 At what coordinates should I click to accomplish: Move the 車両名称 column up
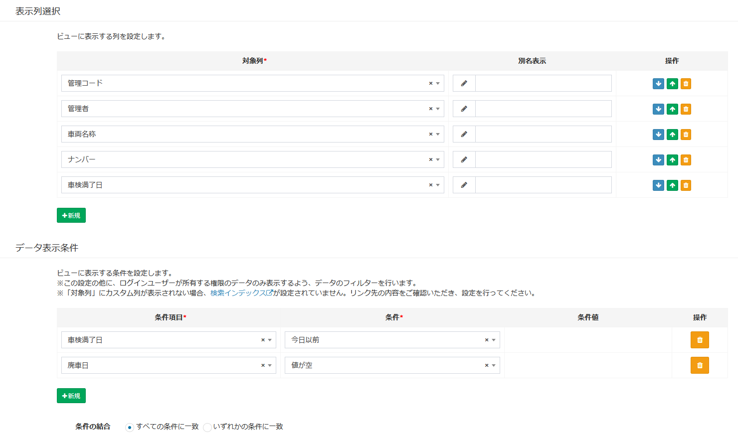tap(672, 135)
